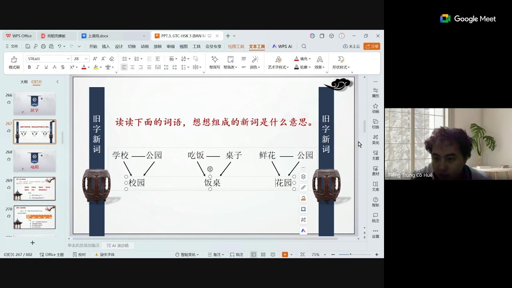Screen dimensions: 512x288
Task: Toggle center text alignment
Action: pos(132,67)
